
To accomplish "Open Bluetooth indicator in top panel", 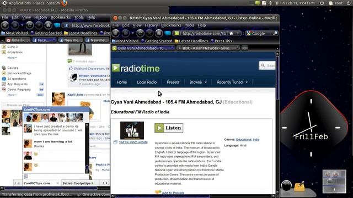I will [x=271, y=3].
